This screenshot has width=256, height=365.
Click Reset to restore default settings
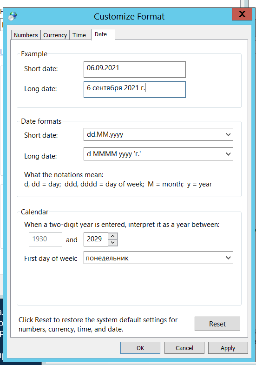[217, 324]
